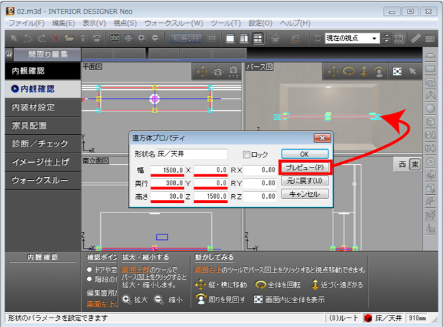
Task: Collapse the left panel with double-arrow
Action: point(7,54)
